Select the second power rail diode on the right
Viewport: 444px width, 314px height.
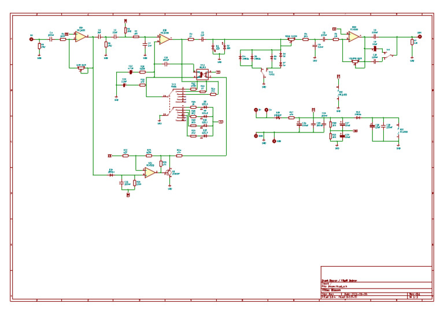point(358,117)
